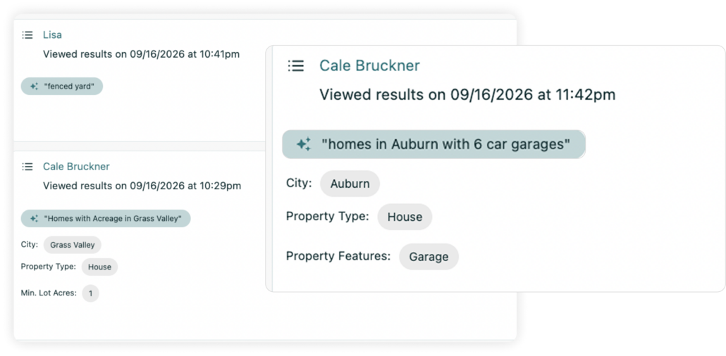Viewport: 726px width, 356px height.
Task: Select the "fenced yard" search chip
Action: tap(62, 87)
